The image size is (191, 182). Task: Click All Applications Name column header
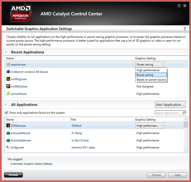(x=10, y=120)
